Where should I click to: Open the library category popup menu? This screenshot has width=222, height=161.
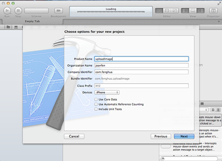[x=203, y=110]
